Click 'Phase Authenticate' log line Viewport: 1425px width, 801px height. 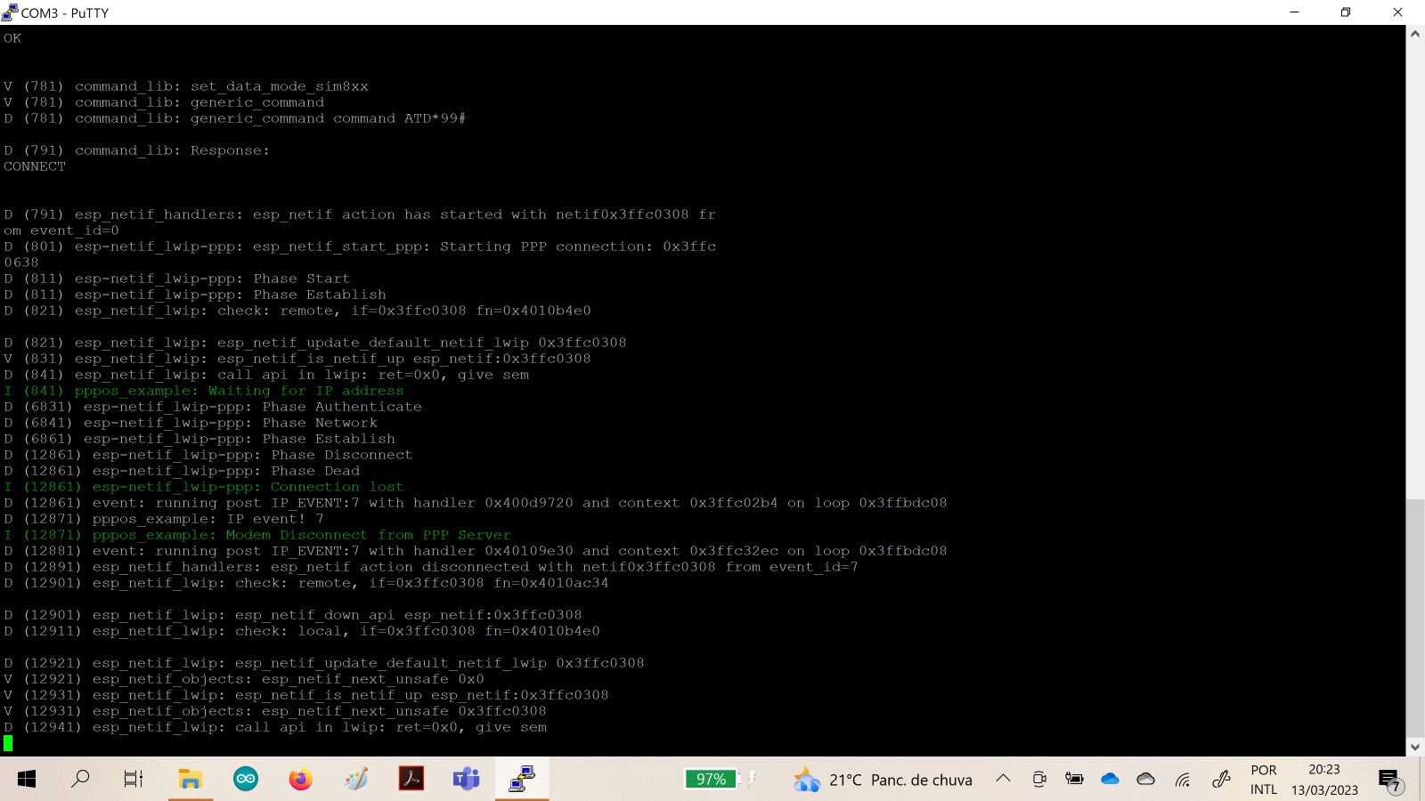coord(213,407)
